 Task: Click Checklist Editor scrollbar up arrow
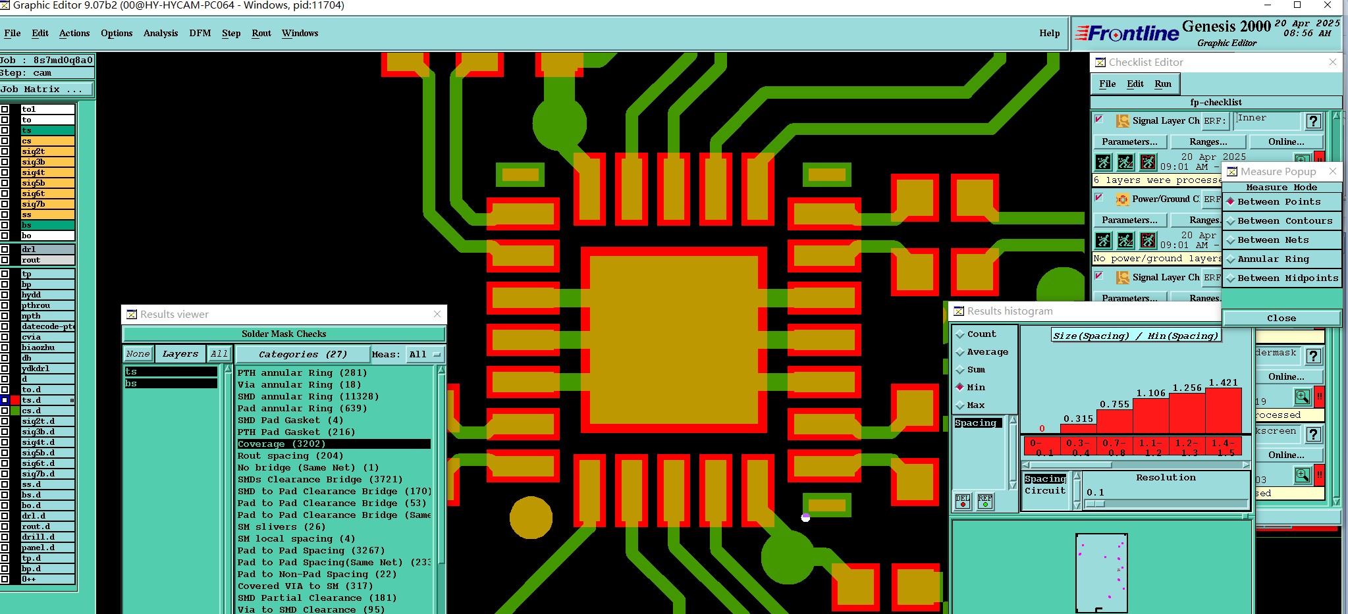1336,116
